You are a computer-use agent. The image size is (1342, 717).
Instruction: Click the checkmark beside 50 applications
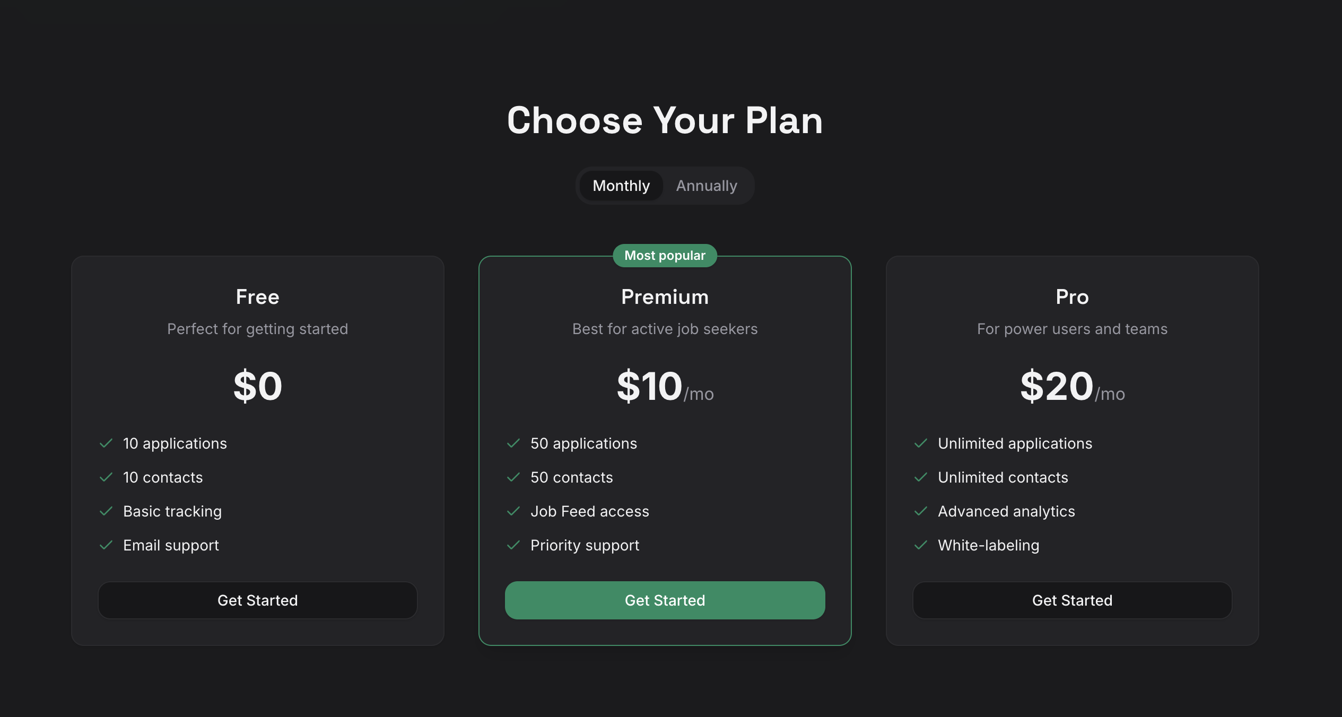(x=513, y=443)
